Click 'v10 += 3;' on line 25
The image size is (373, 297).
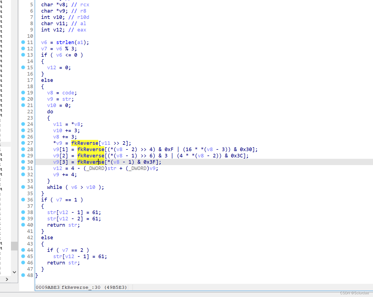click(x=67, y=131)
